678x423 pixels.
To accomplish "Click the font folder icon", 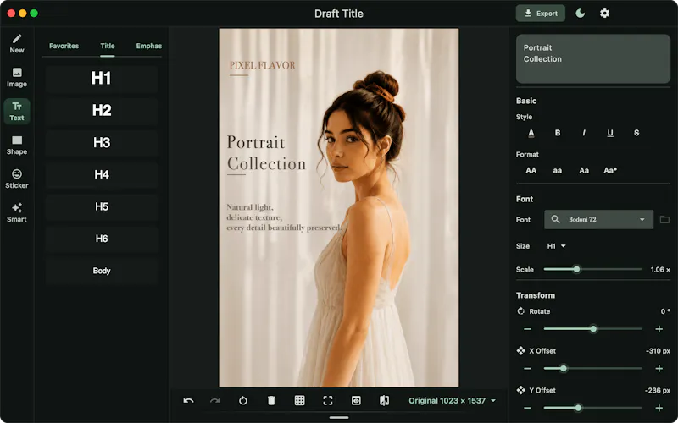I will (664, 220).
